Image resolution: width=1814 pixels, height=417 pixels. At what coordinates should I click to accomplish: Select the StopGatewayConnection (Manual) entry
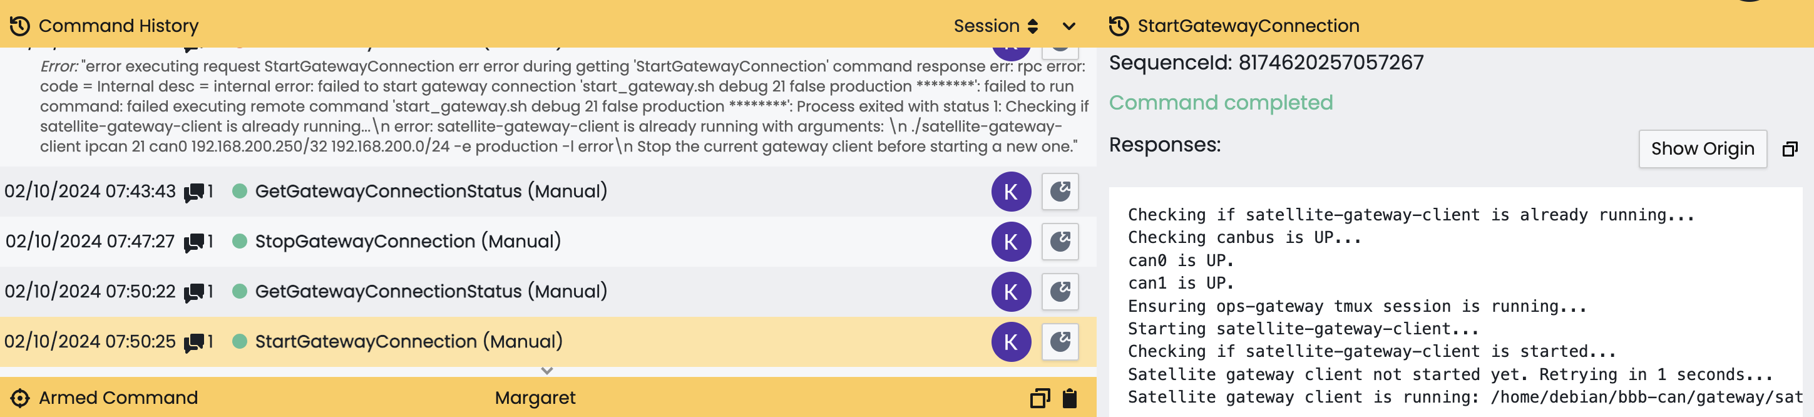[x=407, y=242]
